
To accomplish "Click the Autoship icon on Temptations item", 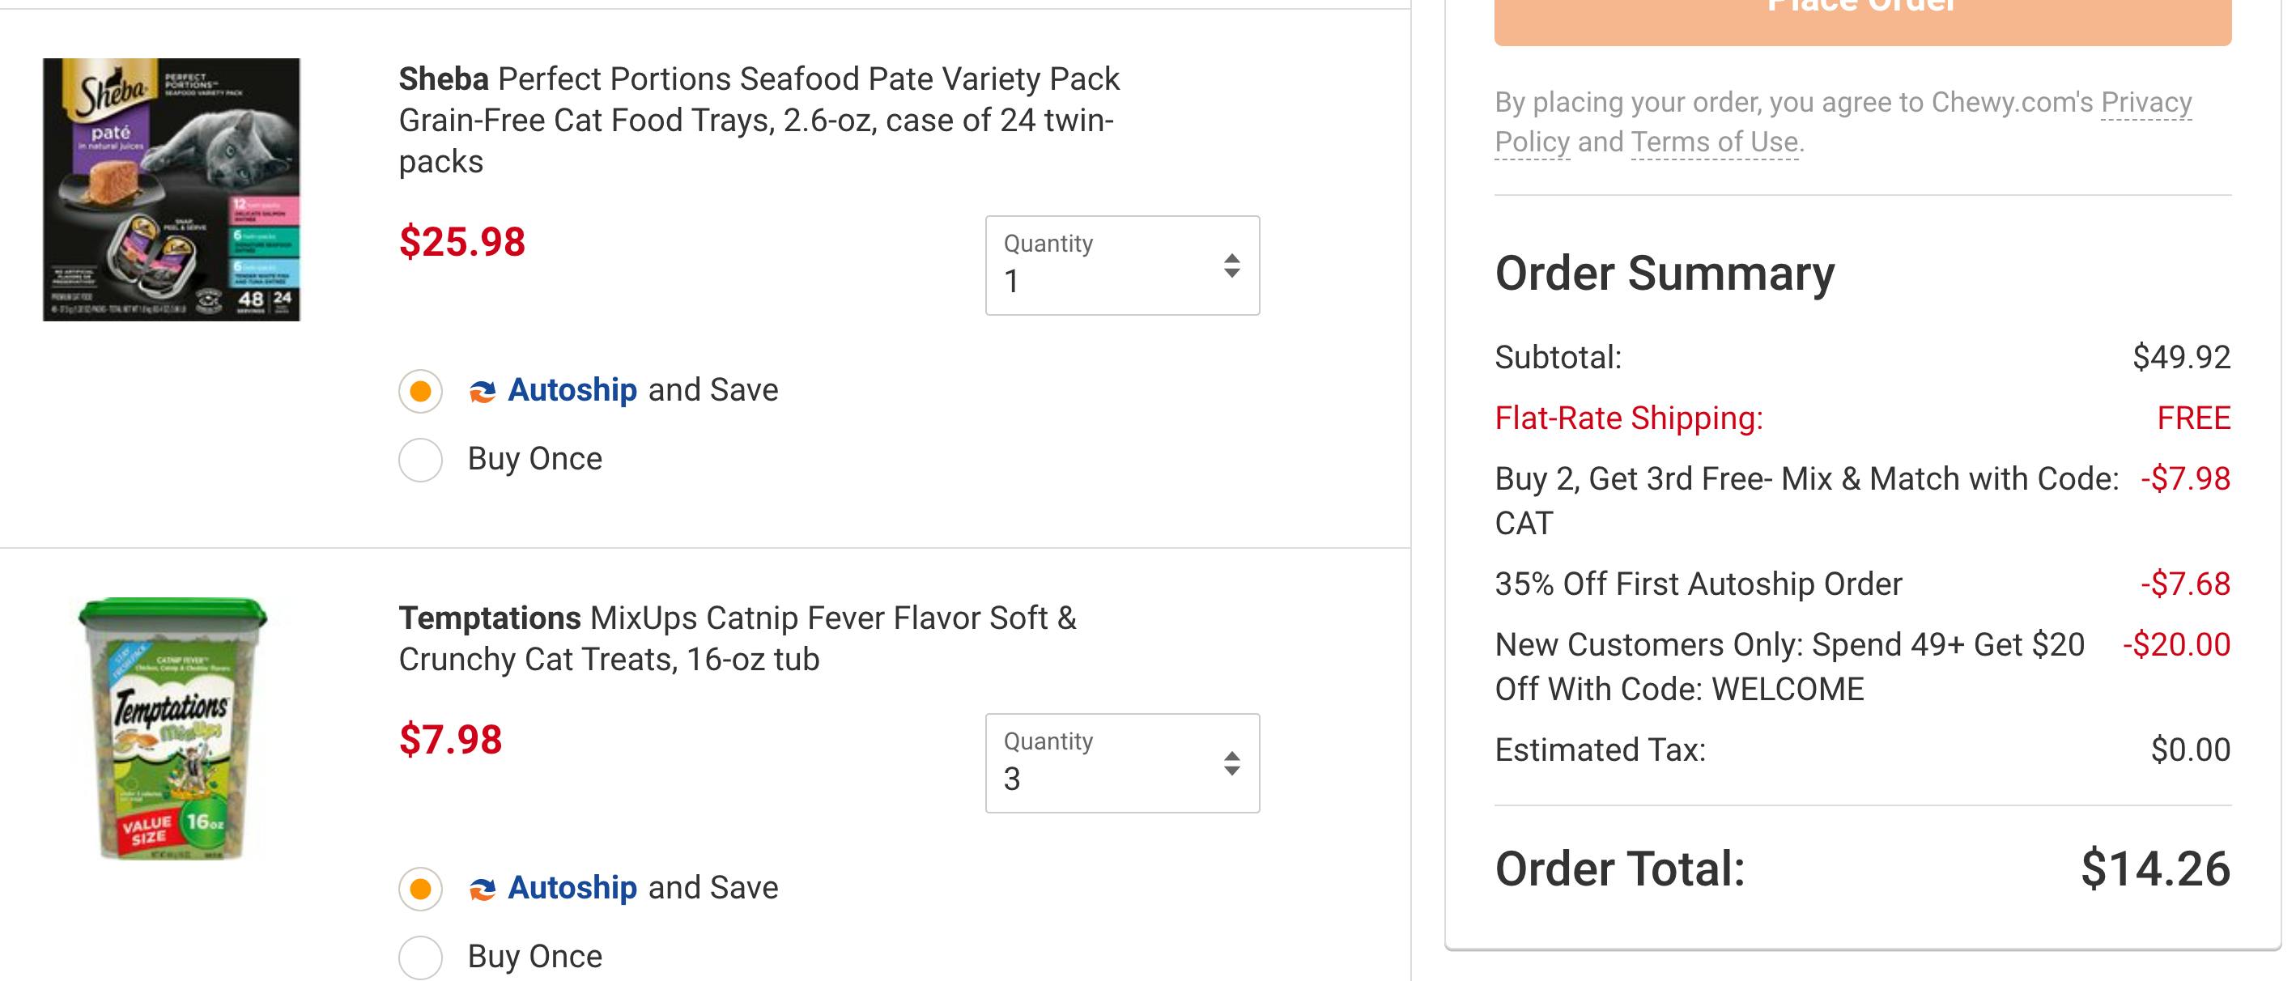I will click(x=483, y=889).
